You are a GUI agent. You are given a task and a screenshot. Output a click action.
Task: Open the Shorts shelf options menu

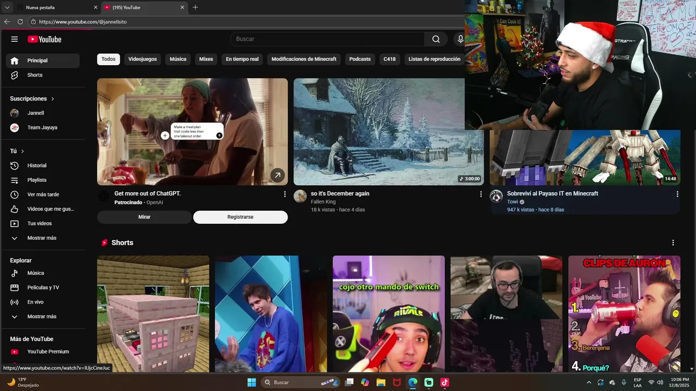[x=673, y=243]
